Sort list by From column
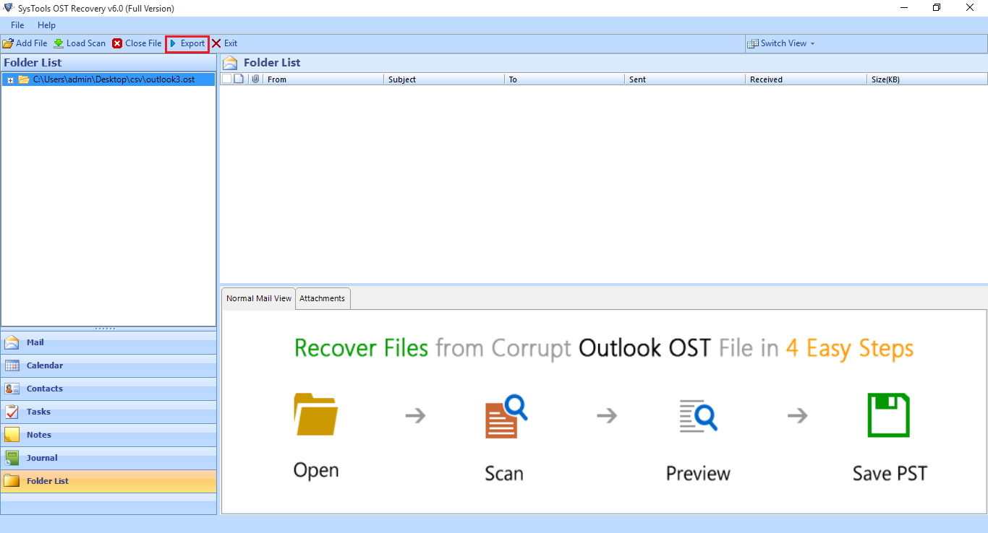 tap(323, 79)
